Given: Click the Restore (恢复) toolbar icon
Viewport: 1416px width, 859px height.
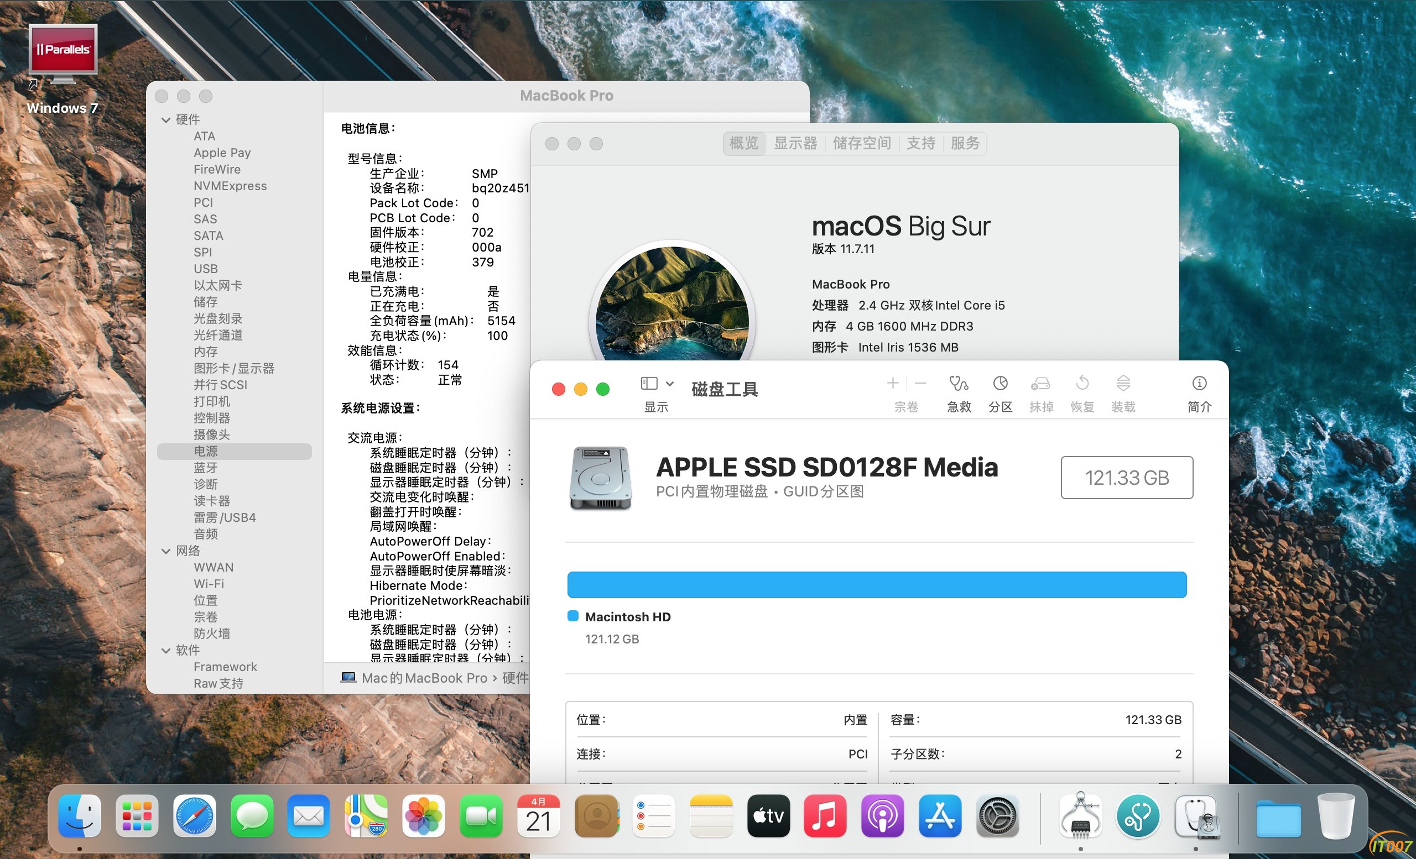Looking at the screenshot, I should pyautogui.click(x=1082, y=384).
